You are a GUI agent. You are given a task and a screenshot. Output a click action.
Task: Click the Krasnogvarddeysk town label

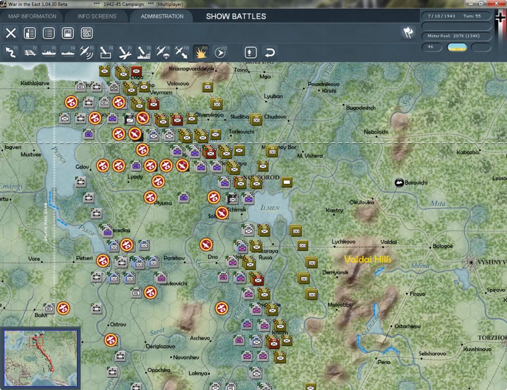click(x=192, y=68)
